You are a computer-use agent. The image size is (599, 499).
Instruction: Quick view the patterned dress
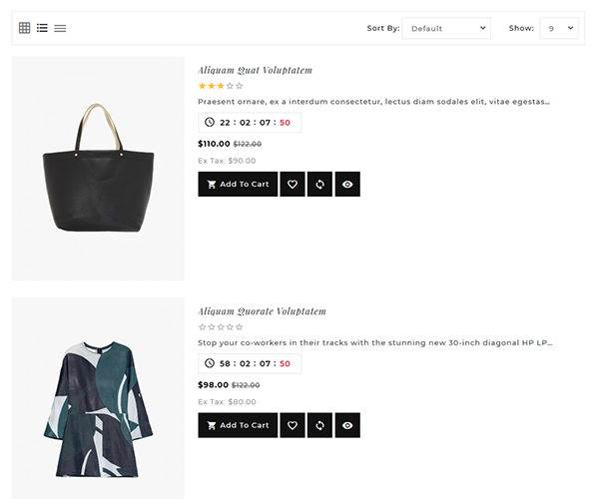pyautogui.click(x=347, y=425)
